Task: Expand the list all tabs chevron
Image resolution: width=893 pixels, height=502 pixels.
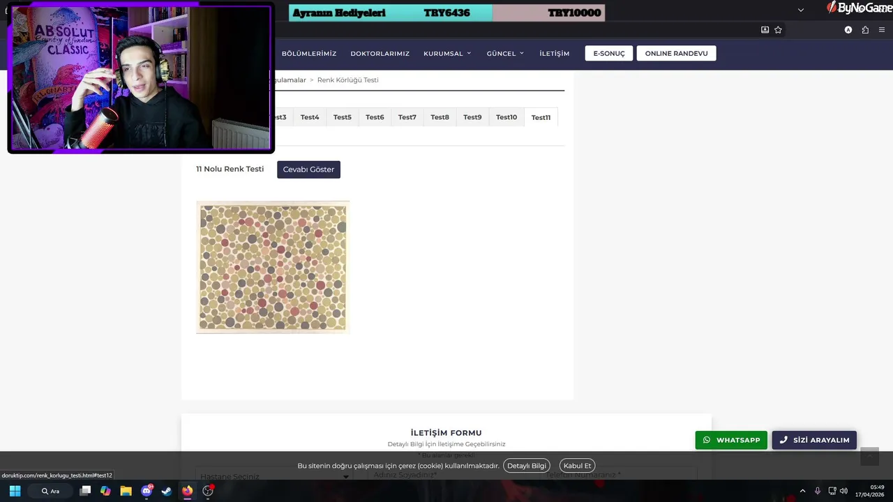Action: pyautogui.click(x=801, y=10)
